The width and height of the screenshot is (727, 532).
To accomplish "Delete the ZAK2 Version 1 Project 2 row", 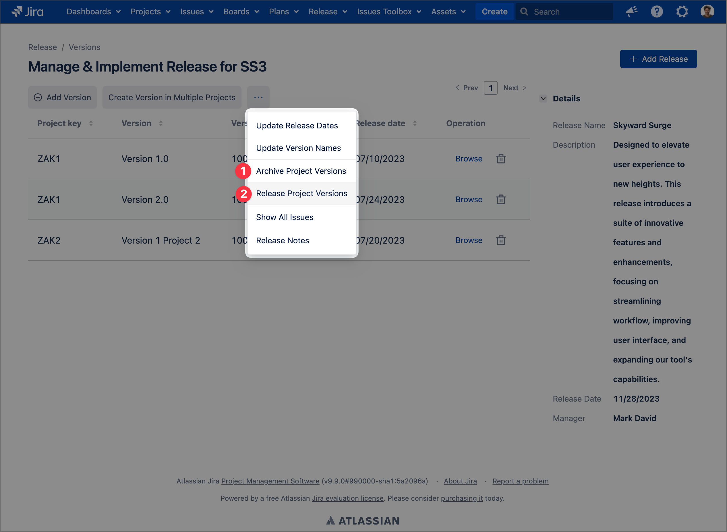I will [x=501, y=240].
